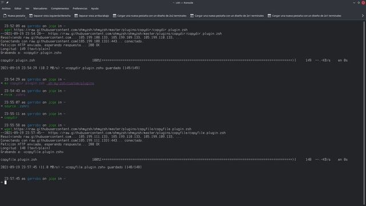Click the wget copyfile.plugin.zsh command URL
The image size is (366, 206).
pos(102,129)
